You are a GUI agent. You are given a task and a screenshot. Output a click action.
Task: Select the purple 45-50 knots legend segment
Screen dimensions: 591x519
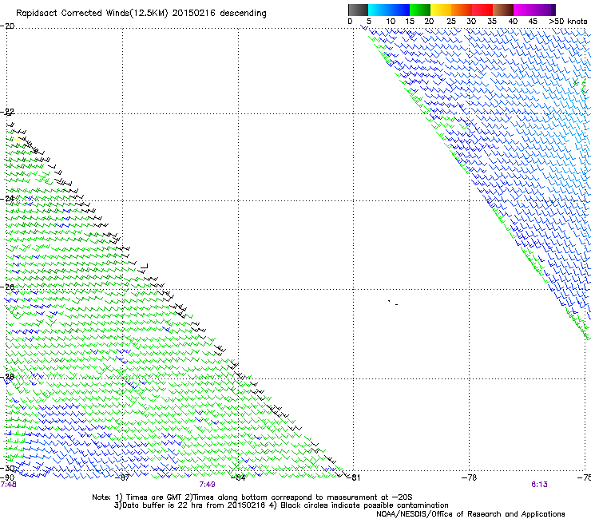tap(545, 10)
